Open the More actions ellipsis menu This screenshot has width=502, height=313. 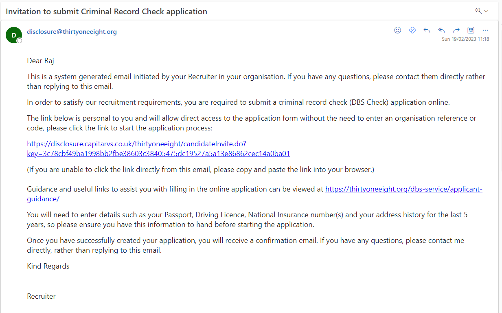tap(485, 30)
